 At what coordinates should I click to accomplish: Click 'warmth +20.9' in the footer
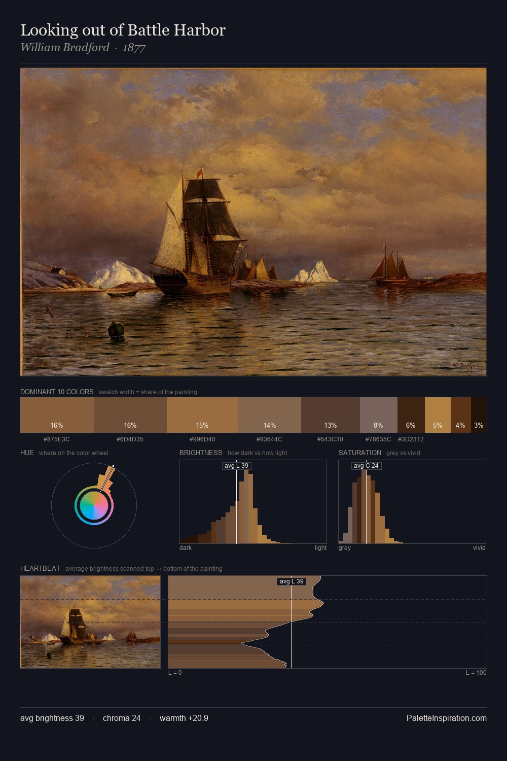point(184,718)
